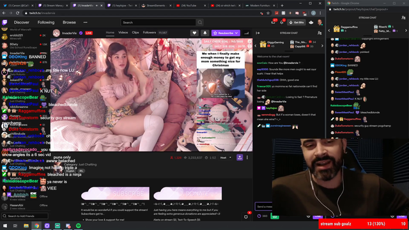
Task: Collapse stream chat with arrow icon
Action: (x=258, y=33)
